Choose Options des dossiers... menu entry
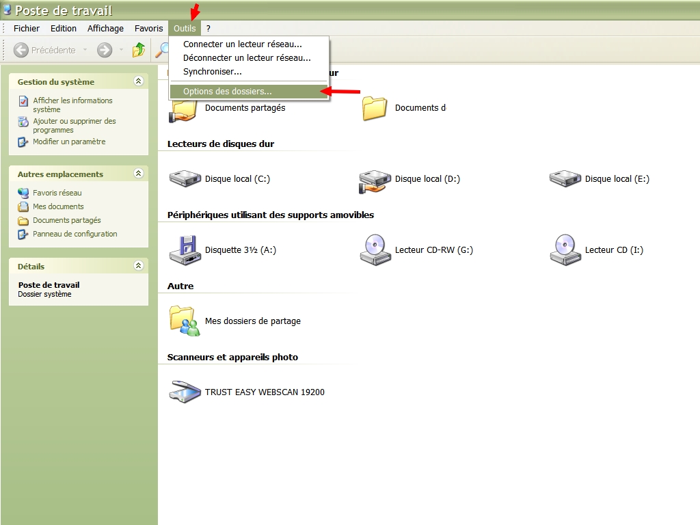Screen dimensions: 700x525 [x=227, y=92]
